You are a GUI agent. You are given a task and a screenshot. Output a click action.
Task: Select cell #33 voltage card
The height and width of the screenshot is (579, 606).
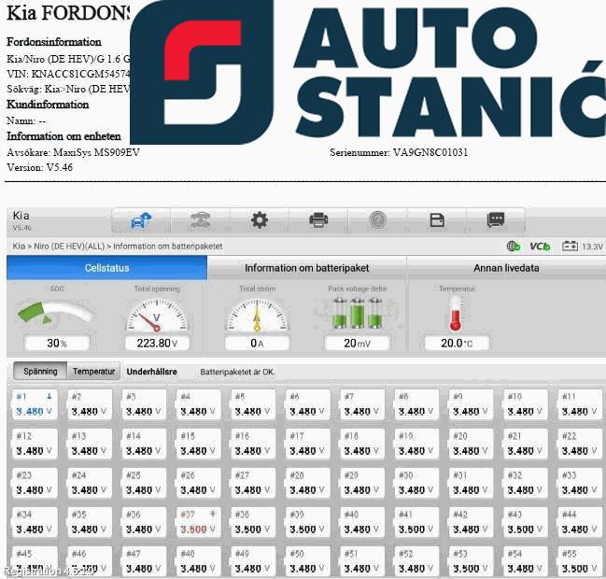pos(580,483)
